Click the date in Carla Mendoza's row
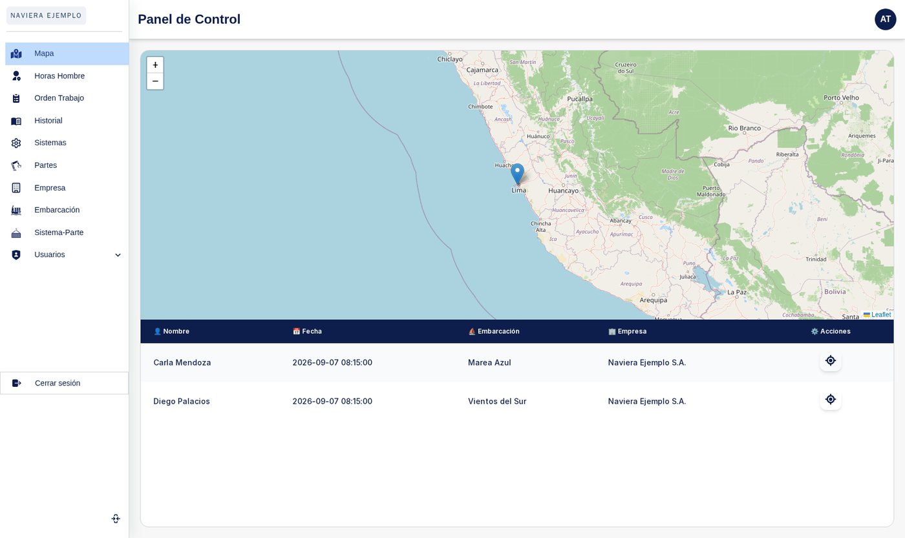The image size is (905, 538). click(332, 362)
